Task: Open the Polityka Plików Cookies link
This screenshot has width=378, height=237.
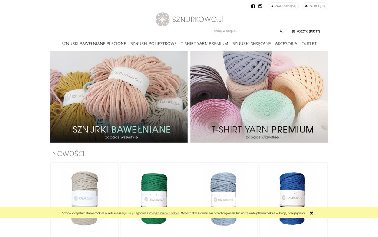Action: pyautogui.click(x=164, y=213)
